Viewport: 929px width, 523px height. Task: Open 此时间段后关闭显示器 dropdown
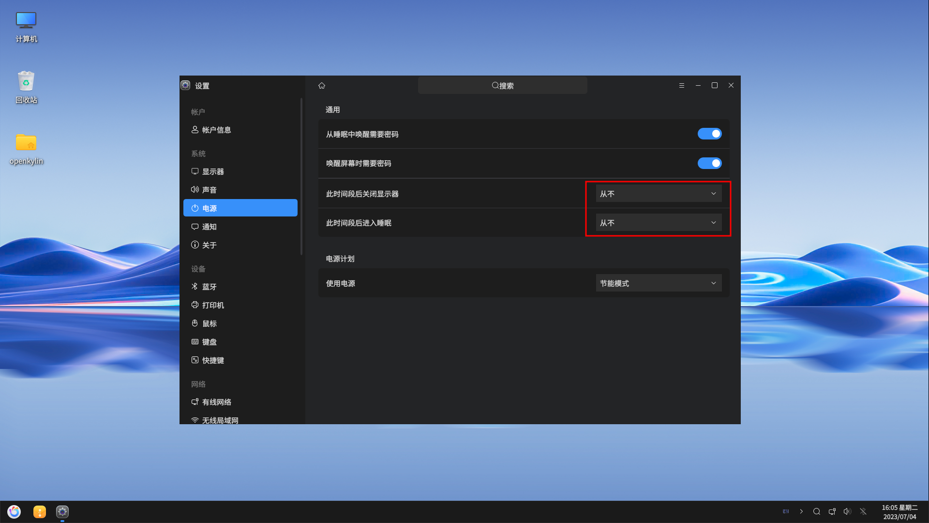pyautogui.click(x=659, y=194)
